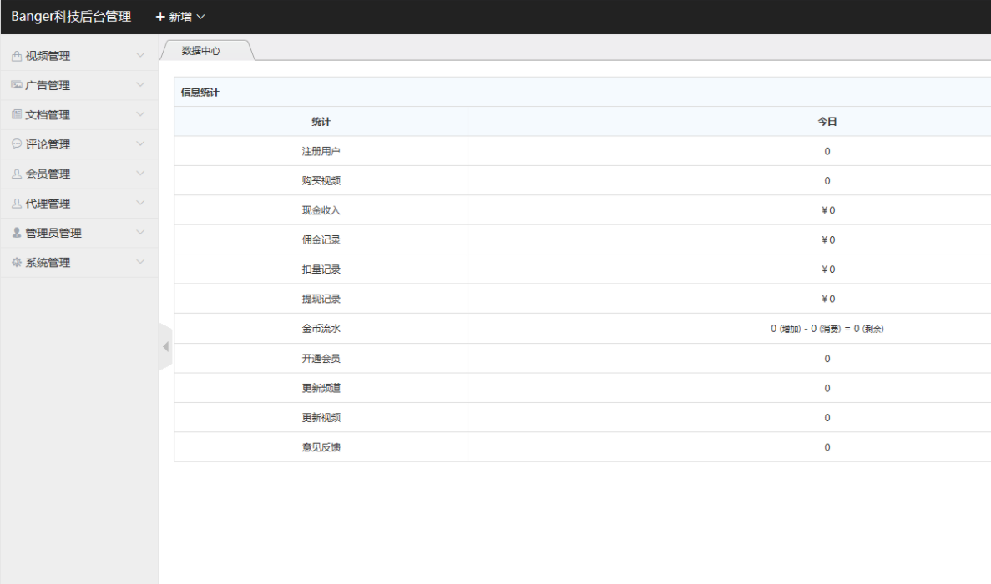This screenshot has height=584, width=991.
Task: Click the speech bubble icon beside 评论管理
Action: [x=17, y=144]
